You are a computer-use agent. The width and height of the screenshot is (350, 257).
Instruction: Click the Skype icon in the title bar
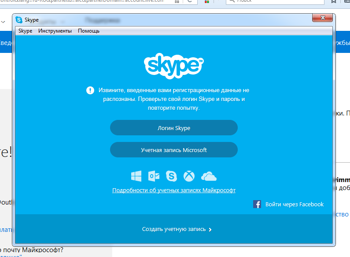pyautogui.click(x=19, y=20)
